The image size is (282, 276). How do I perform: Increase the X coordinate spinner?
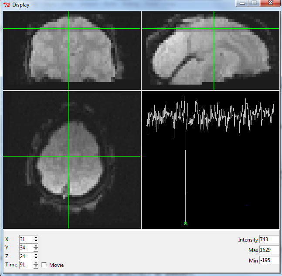tap(36, 237)
